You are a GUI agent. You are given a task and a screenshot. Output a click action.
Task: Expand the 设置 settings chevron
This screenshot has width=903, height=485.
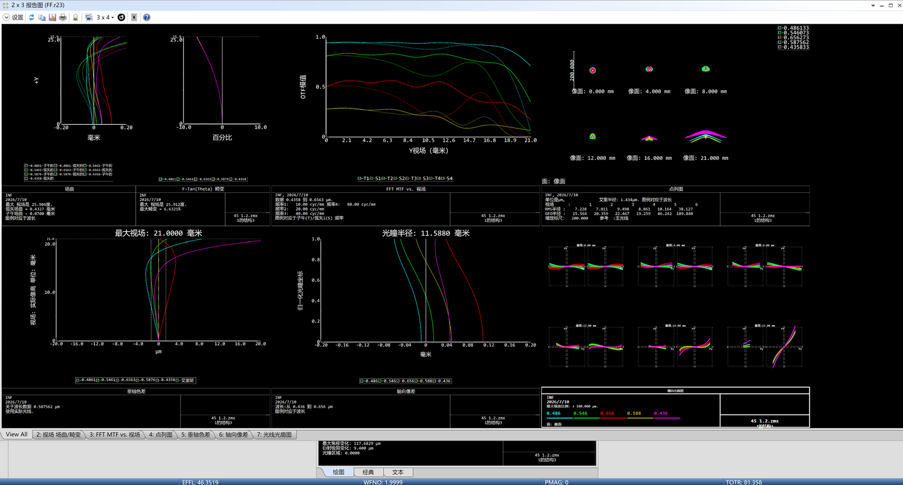[x=7, y=18]
